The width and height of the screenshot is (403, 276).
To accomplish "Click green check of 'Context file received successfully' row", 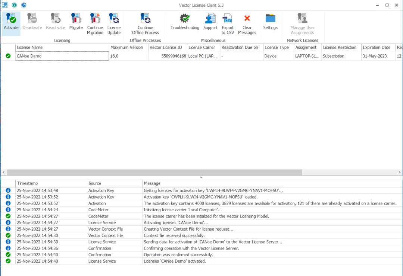I will click(x=8, y=235).
